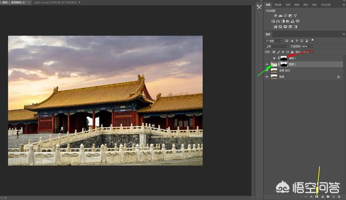Viewport: 346px width, 200px height.
Task: Switch to the Adjustments panel tab
Action: pos(268,4)
